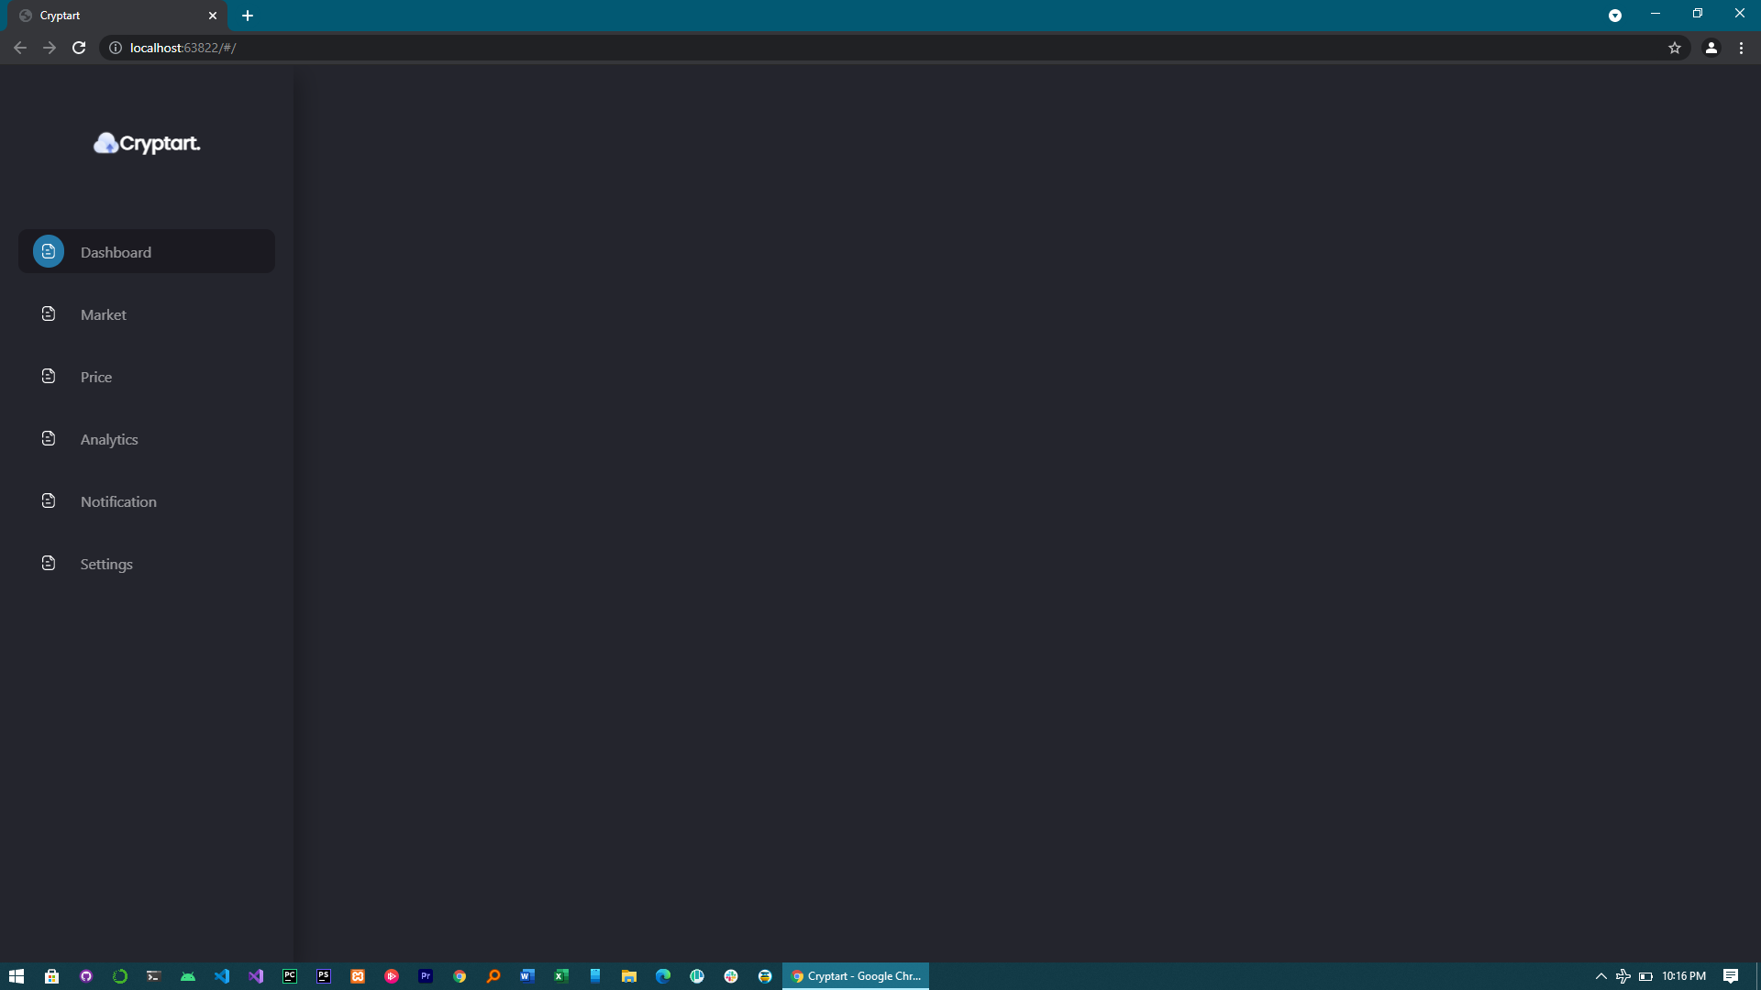Click the icon beside Settings

tap(49, 563)
